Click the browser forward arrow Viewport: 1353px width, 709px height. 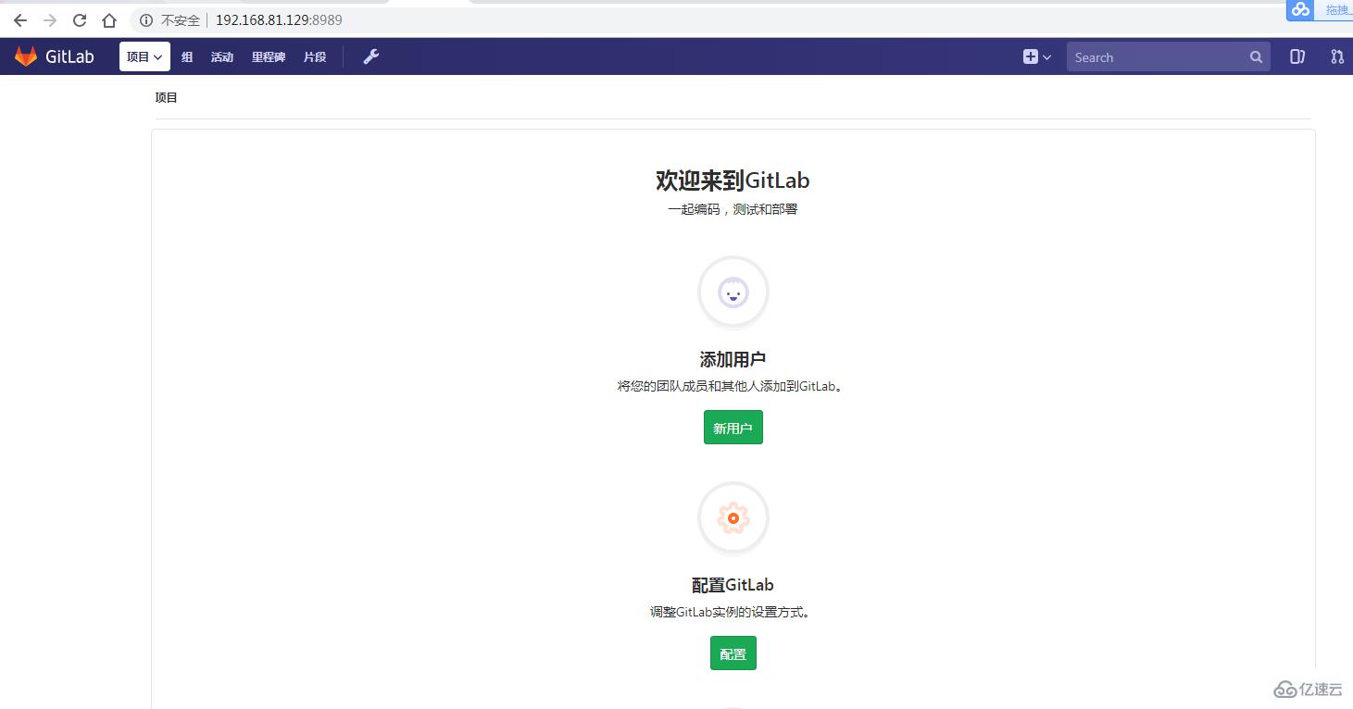(x=50, y=19)
